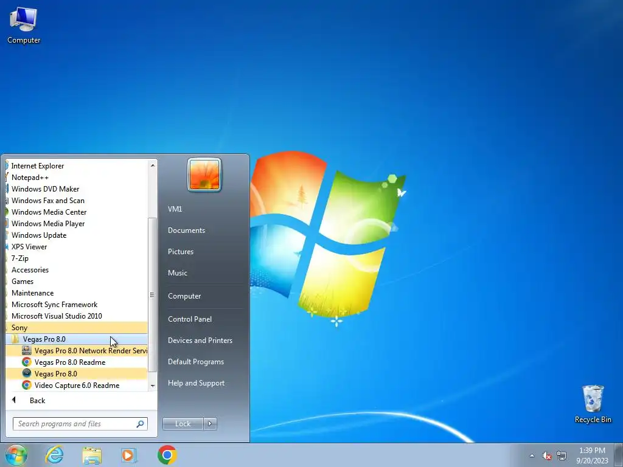Click the programs list scrollbar thumb
This screenshot has height=467, width=623.
[152, 295]
